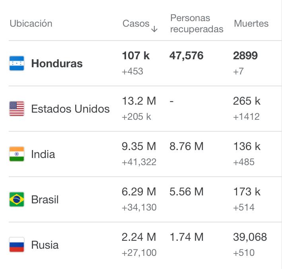Viewport: 282px width, 269px height.
Task: Click the United States flag icon
Action: 17,109
